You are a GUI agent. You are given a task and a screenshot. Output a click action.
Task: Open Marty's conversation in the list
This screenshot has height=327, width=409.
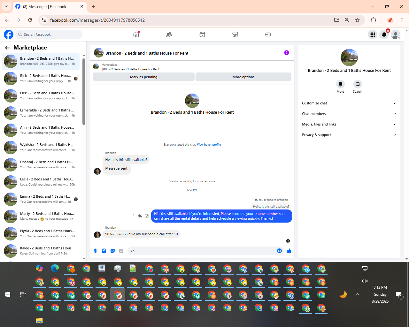[x=41, y=217]
